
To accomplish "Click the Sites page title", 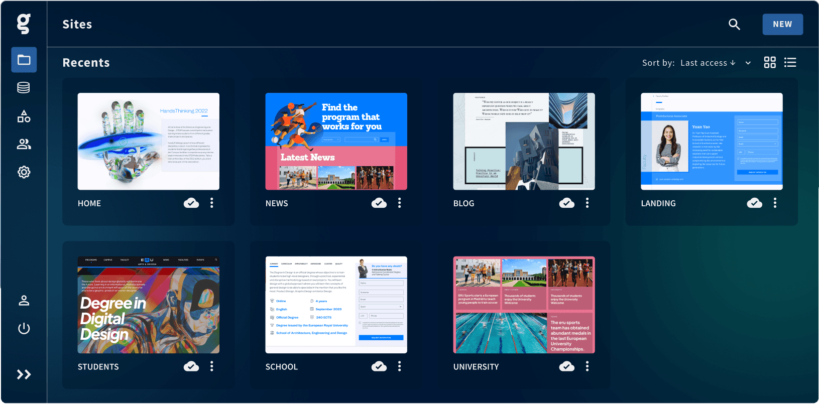I will pyautogui.click(x=77, y=24).
